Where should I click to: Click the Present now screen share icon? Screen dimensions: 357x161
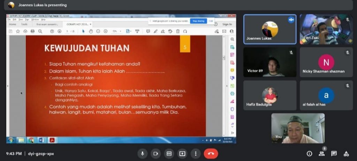(182, 154)
